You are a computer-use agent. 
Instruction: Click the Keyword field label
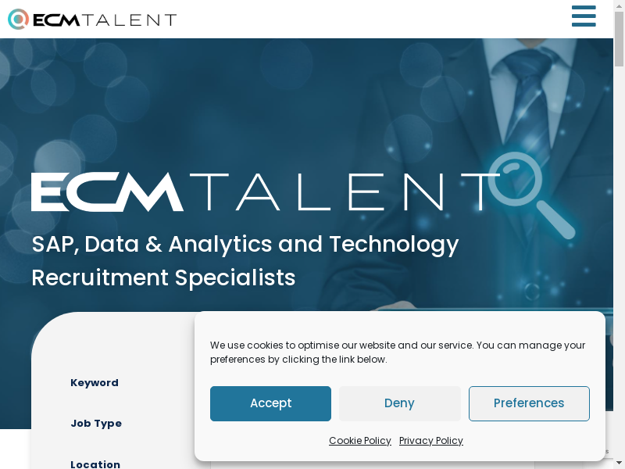pos(95,383)
